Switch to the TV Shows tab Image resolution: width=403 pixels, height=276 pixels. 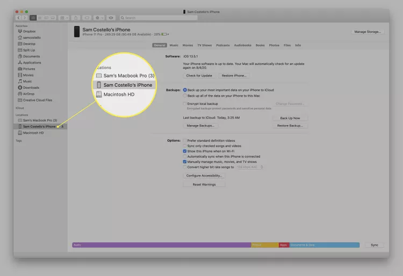coord(205,45)
